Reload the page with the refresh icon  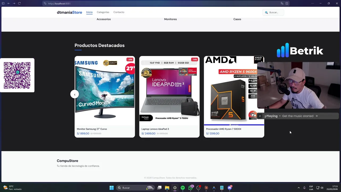tap(19, 3)
